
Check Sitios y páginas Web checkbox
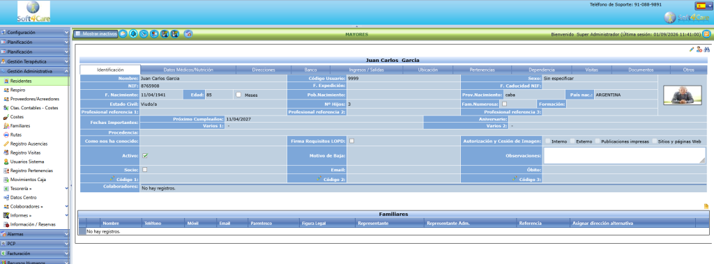(x=654, y=141)
